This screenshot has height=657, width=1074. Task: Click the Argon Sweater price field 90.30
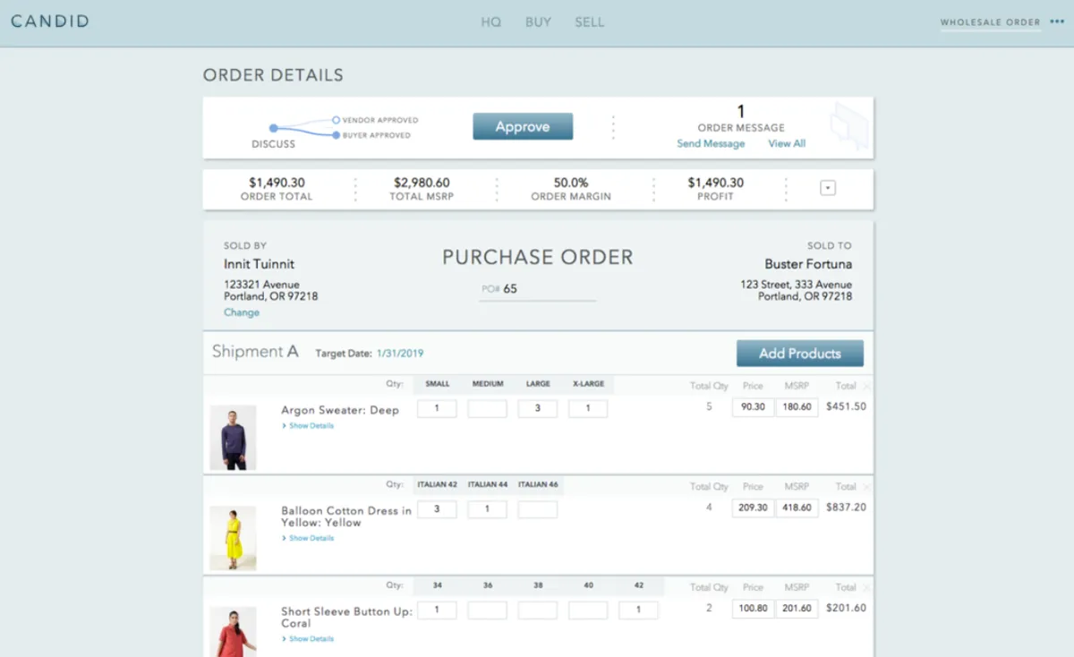[753, 408]
